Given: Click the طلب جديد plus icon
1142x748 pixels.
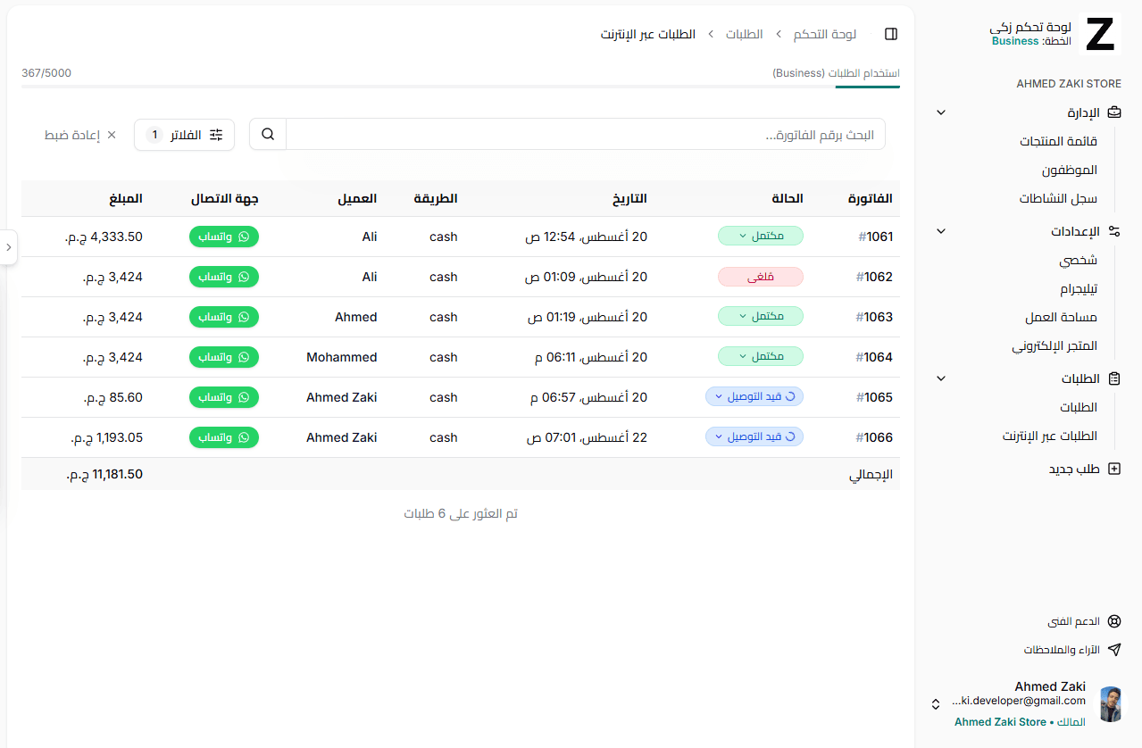Looking at the screenshot, I should click(x=1113, y=469).
